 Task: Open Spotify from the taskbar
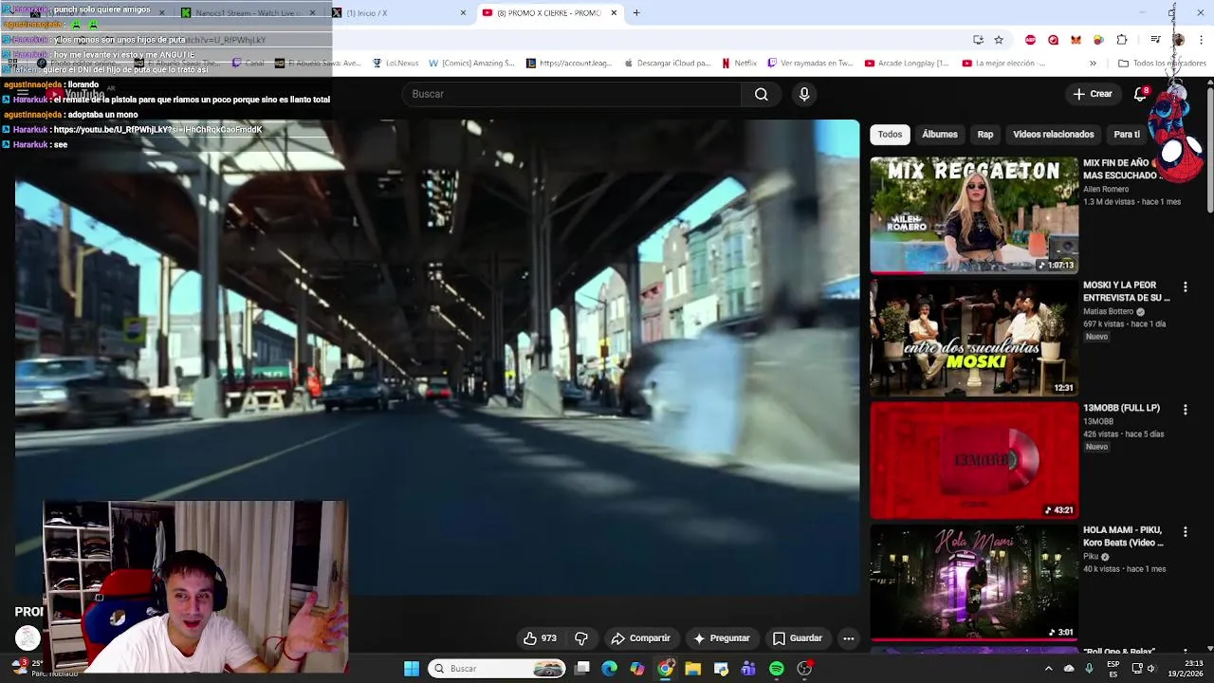click(777, 669)
